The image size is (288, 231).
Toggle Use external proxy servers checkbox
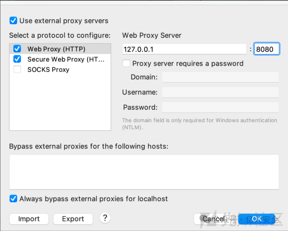pos(13,21)
